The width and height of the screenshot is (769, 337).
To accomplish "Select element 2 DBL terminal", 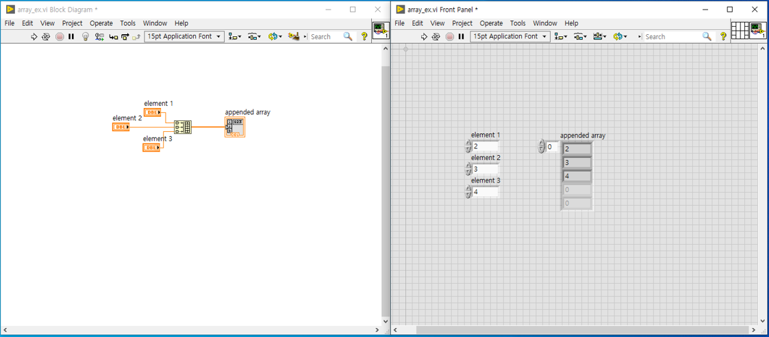I will pyautogui.click(x=121, y=127).
